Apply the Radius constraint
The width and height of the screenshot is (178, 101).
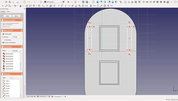point(105,6)
